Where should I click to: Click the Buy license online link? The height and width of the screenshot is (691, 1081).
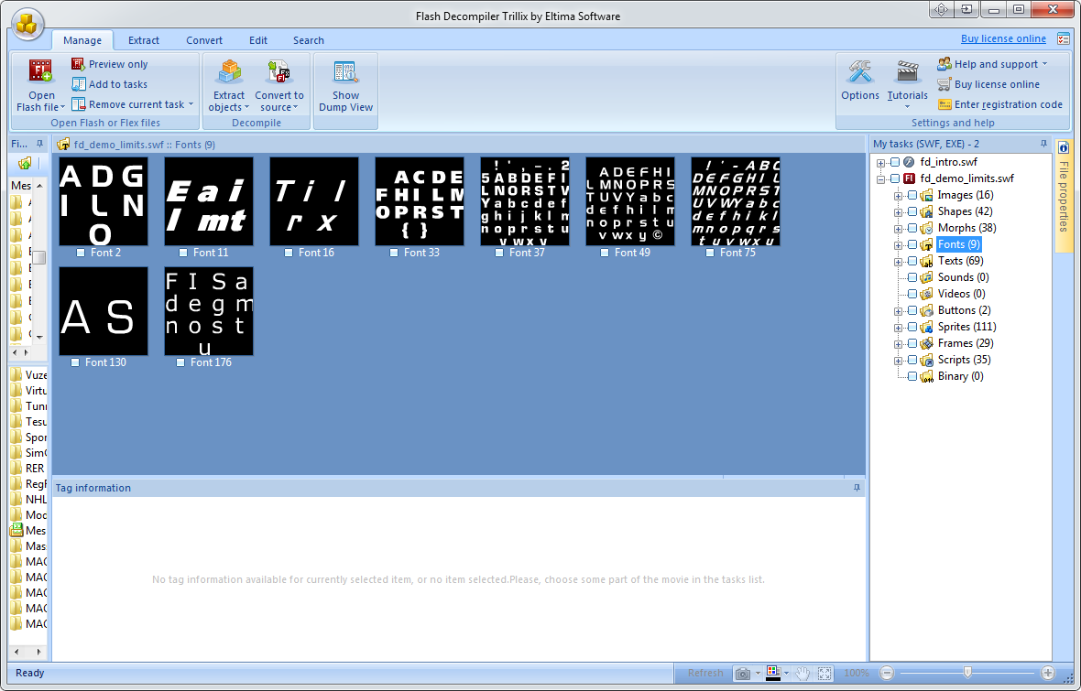pyautogui.click(x=1003, y=38)
